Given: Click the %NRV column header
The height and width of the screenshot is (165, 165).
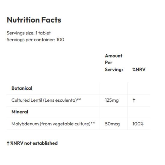Looking at the screenshot, I should (x=139, y=70).
